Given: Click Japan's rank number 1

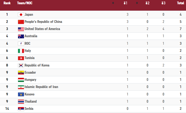Looking at the screenshot, I should (7, 14).
